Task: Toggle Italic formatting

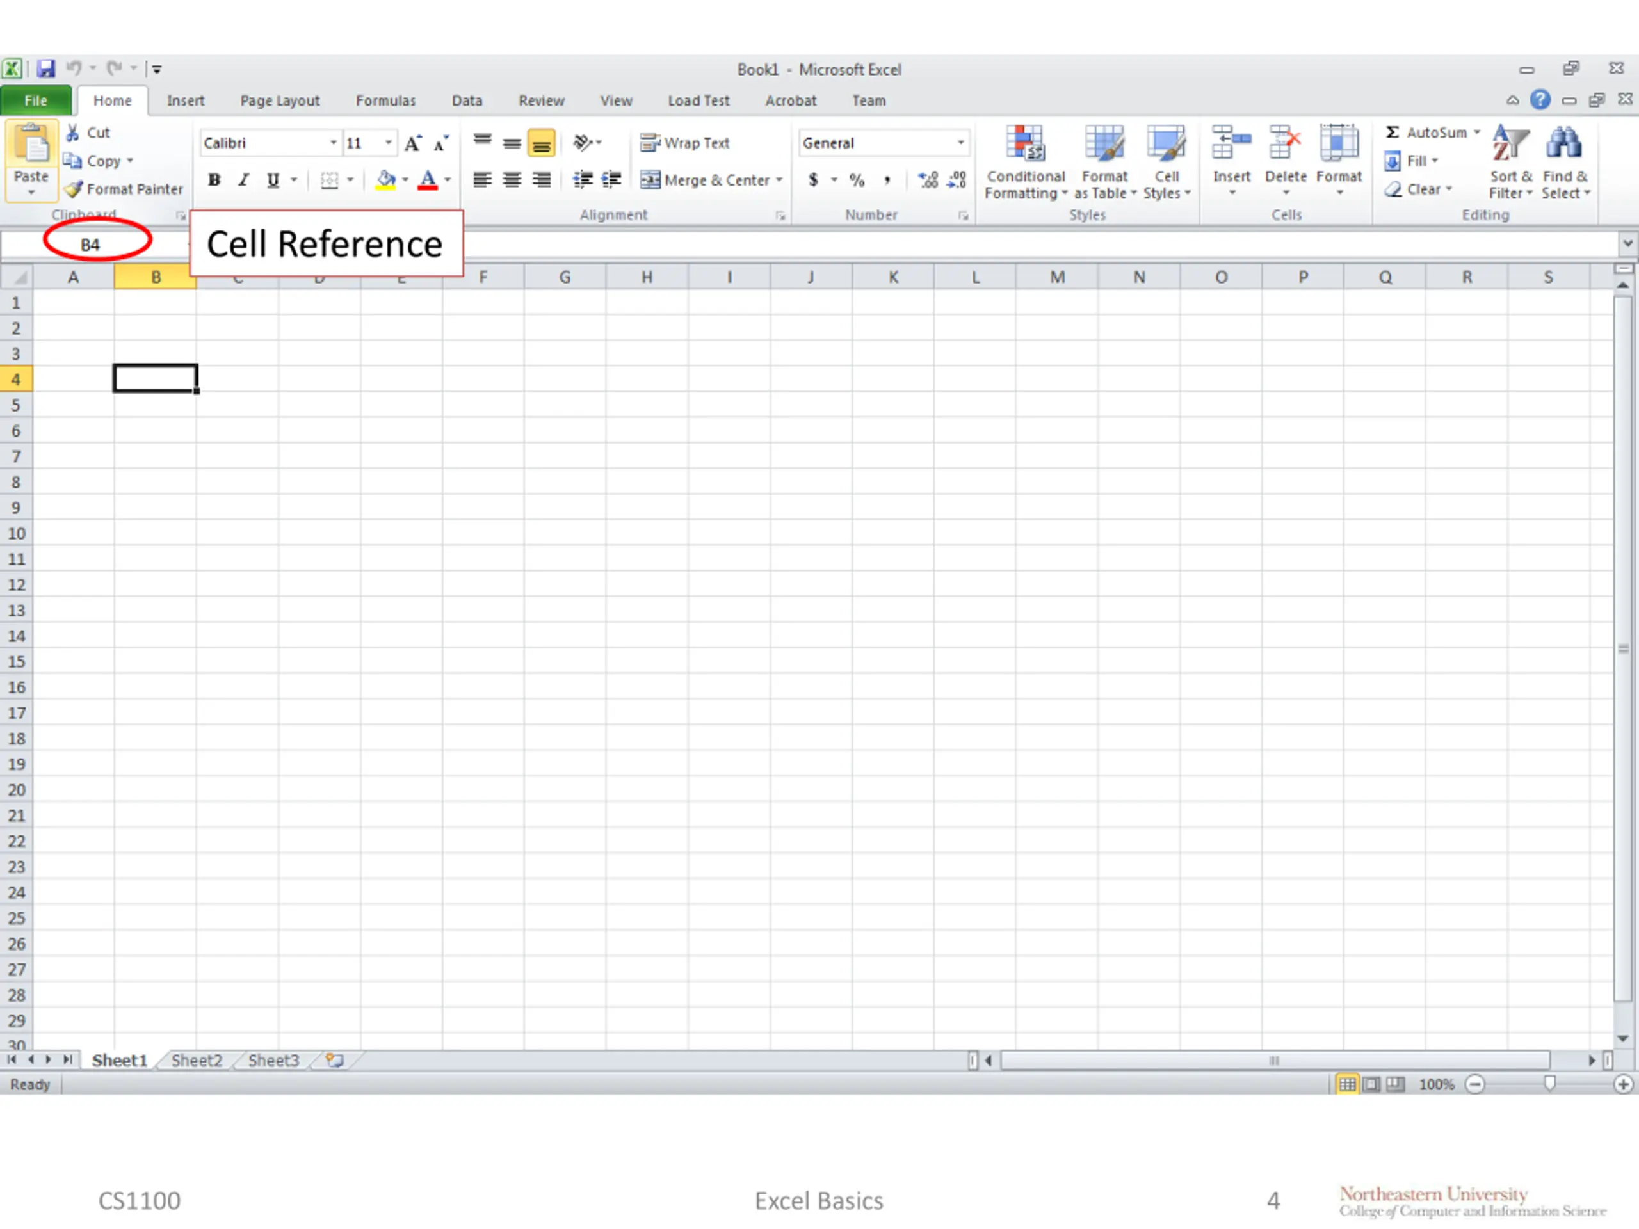Action: tap(243, 180)
